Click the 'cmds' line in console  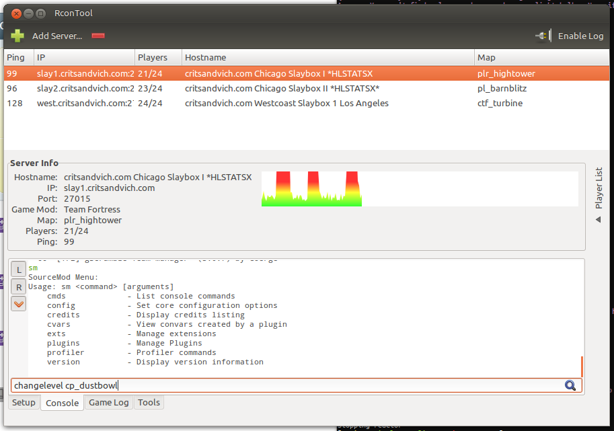[141, 296]
